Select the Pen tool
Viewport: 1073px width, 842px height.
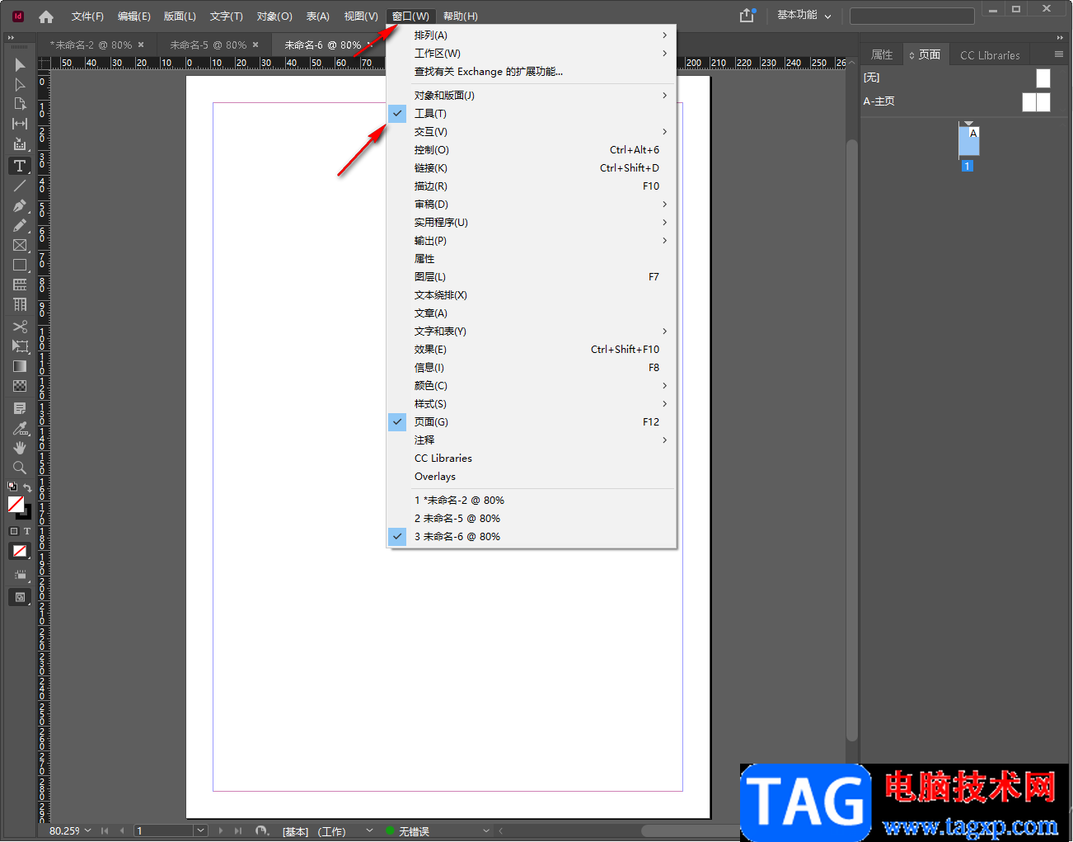[x=20, y=205]
